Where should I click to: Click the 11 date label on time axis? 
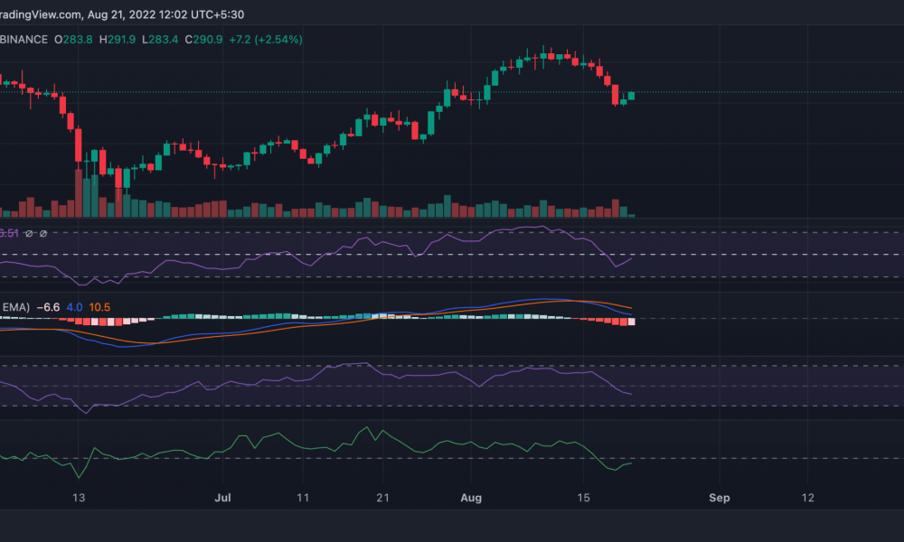point(303,498)
